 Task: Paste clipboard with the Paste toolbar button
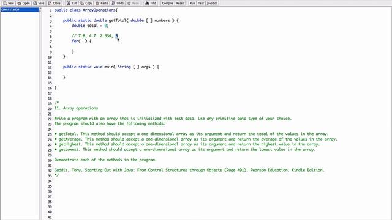point(102,3)
